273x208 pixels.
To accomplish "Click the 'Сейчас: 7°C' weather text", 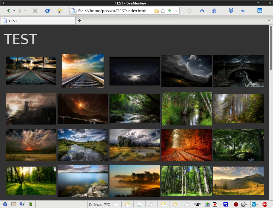I will 99,204.
